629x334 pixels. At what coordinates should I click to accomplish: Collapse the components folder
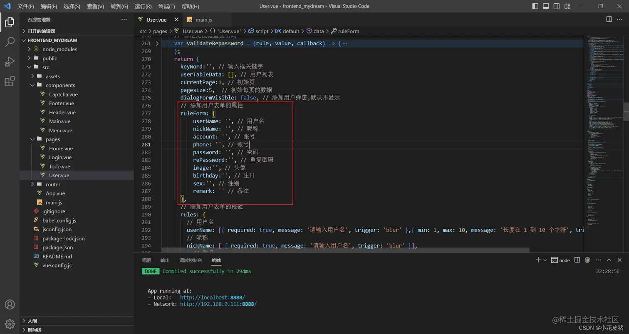click(x=77, y=85)
